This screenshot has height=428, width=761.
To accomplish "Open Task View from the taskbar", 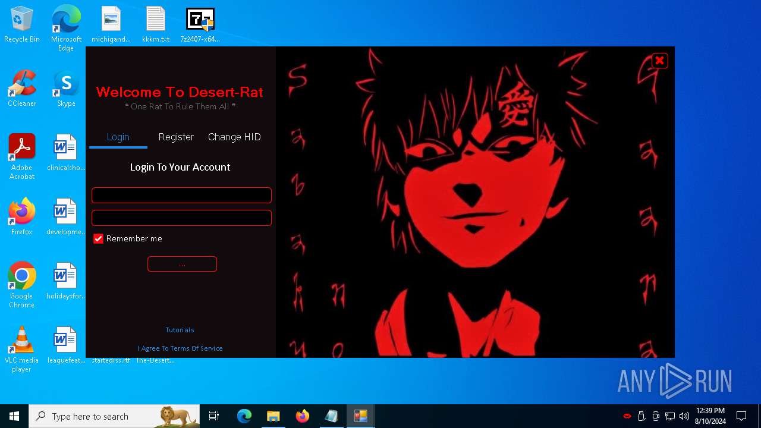I will 214,416.
